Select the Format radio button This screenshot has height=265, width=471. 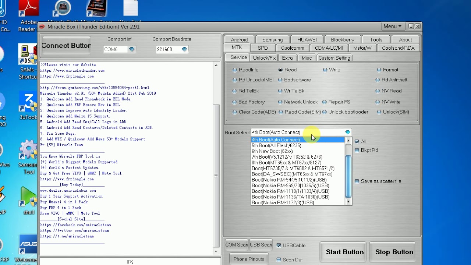[x=379, y=70]
